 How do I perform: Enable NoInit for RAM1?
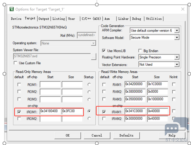pyautogui.click(x=174, y=84)
